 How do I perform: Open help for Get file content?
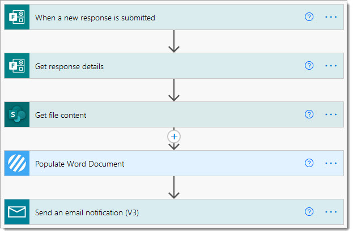309,114
